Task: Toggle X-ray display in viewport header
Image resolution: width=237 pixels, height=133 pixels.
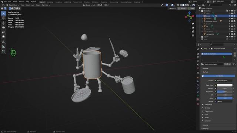Action: tap(178, 5)
